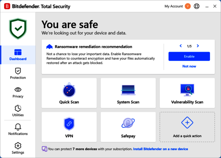Open the Utilities section icon
221x158 pixels.
(18, 108)
